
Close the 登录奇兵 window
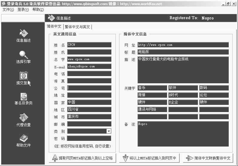(x=234, y=4)
